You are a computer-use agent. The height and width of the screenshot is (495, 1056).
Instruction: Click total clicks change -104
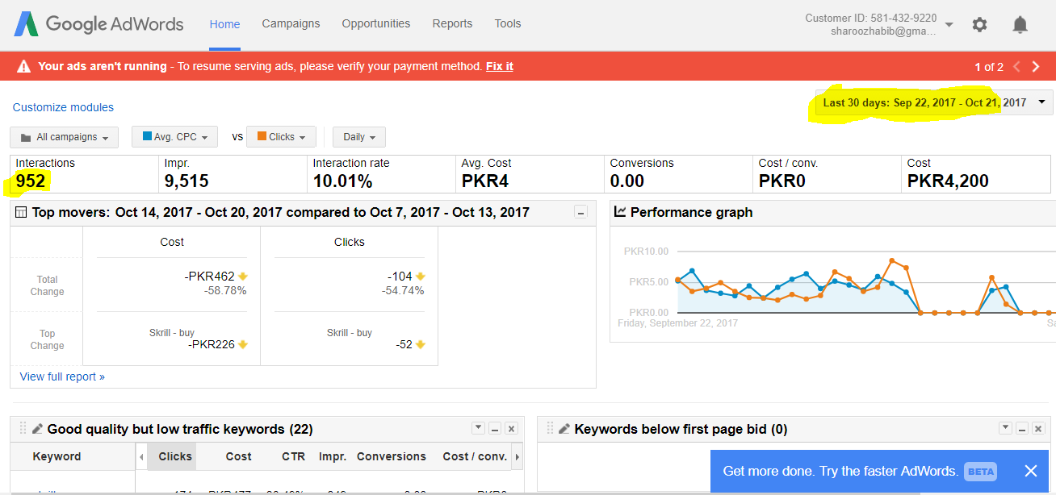(x=400, y=277)
